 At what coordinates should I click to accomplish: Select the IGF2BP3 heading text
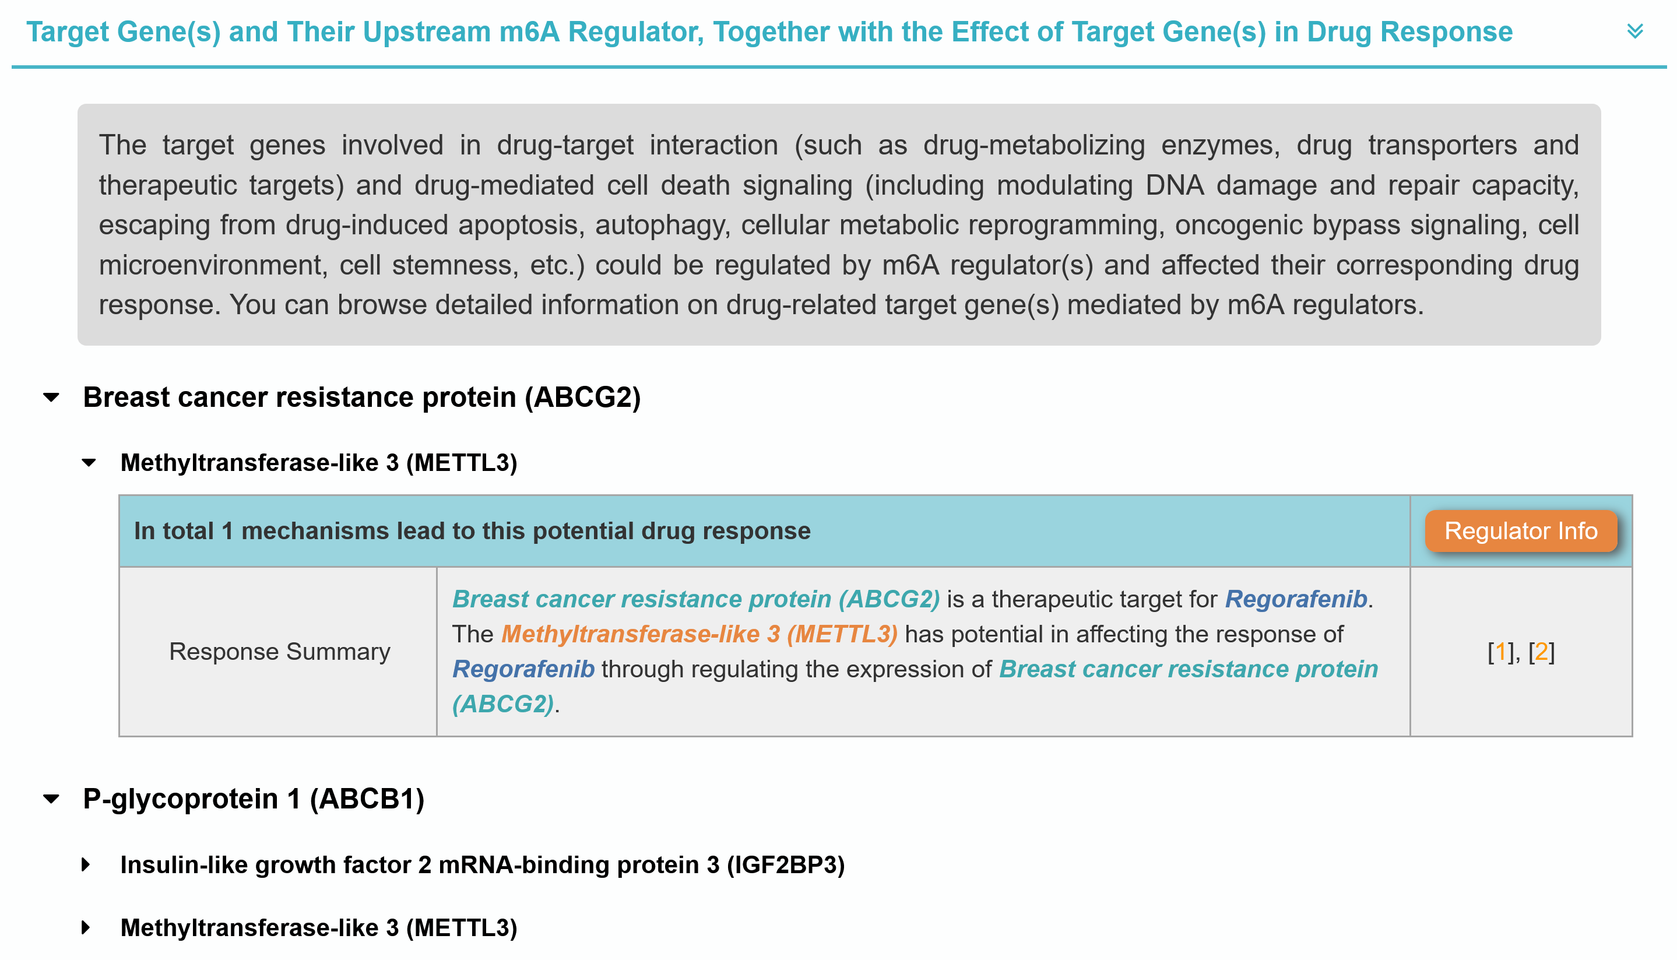point(482,864)
